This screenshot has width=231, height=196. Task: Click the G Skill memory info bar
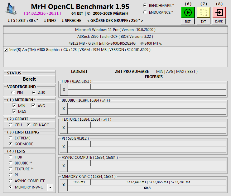(115, 43)
